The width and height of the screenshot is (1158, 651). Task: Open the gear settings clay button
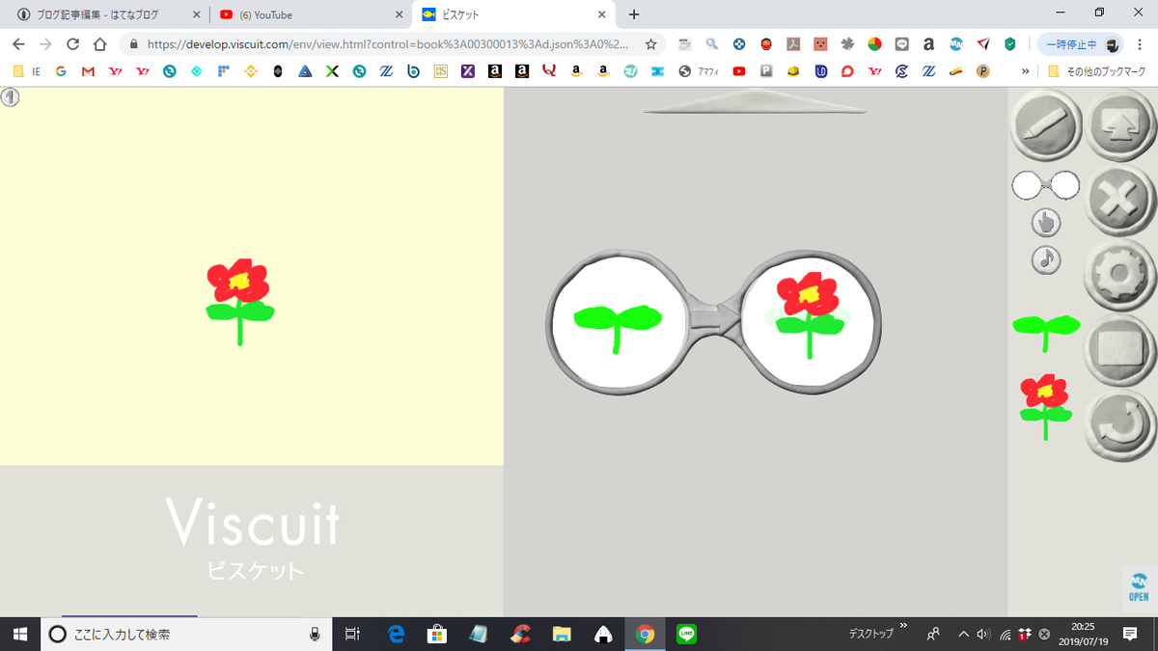(x=1120, y=273)
